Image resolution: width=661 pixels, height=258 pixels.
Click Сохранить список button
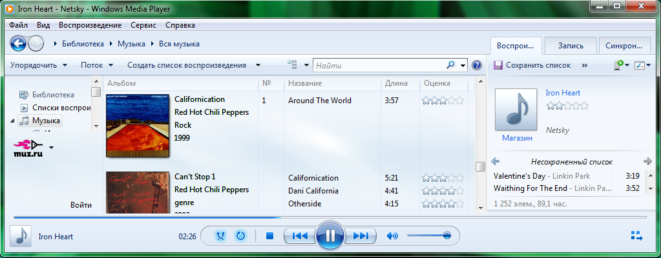click(x=532, y=65)
